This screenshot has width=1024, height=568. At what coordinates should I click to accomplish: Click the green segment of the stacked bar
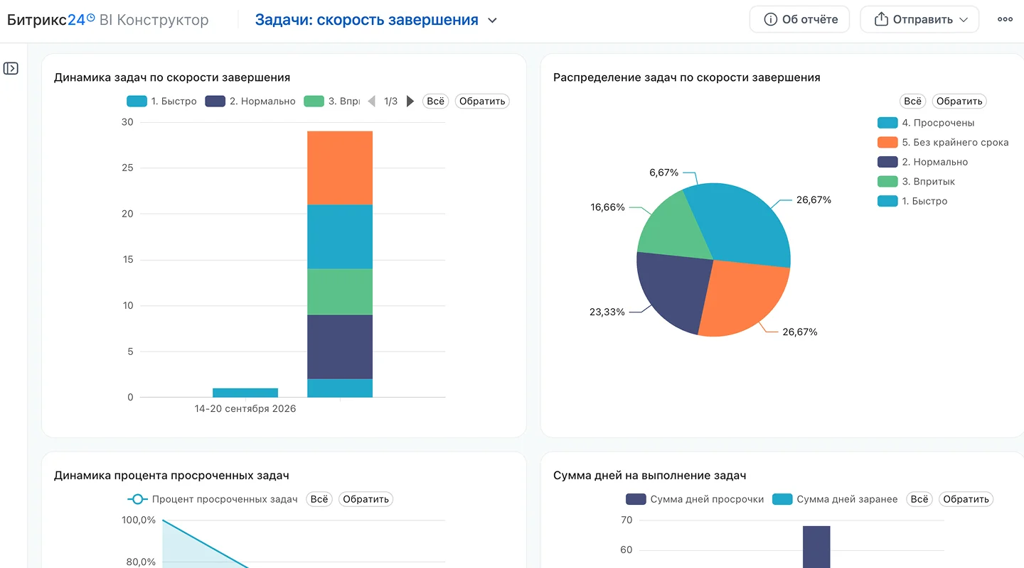[340, 292]
